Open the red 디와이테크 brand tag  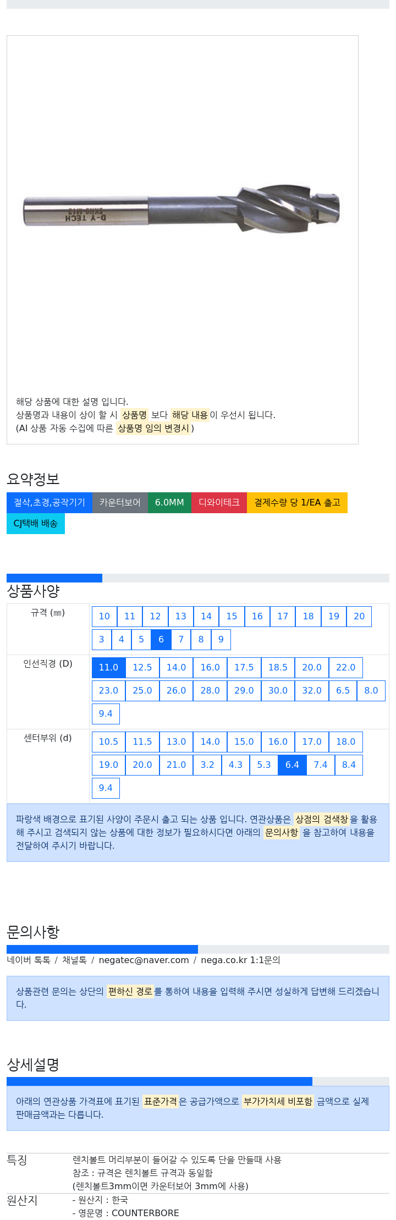click(x=219, y=503)
